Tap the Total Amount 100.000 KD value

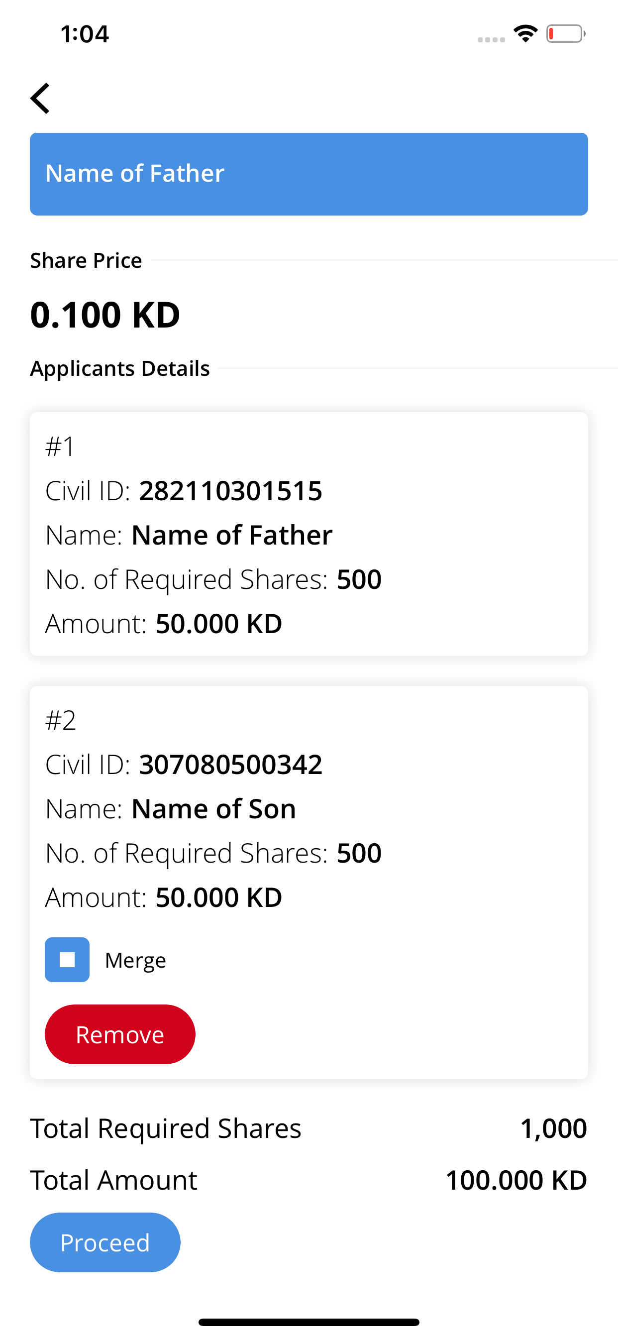click(515, 1180)
